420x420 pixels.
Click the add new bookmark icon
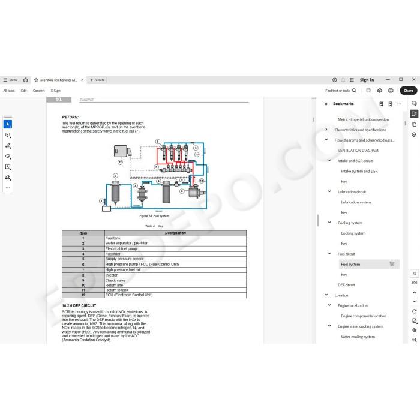(x=390, y=104)
